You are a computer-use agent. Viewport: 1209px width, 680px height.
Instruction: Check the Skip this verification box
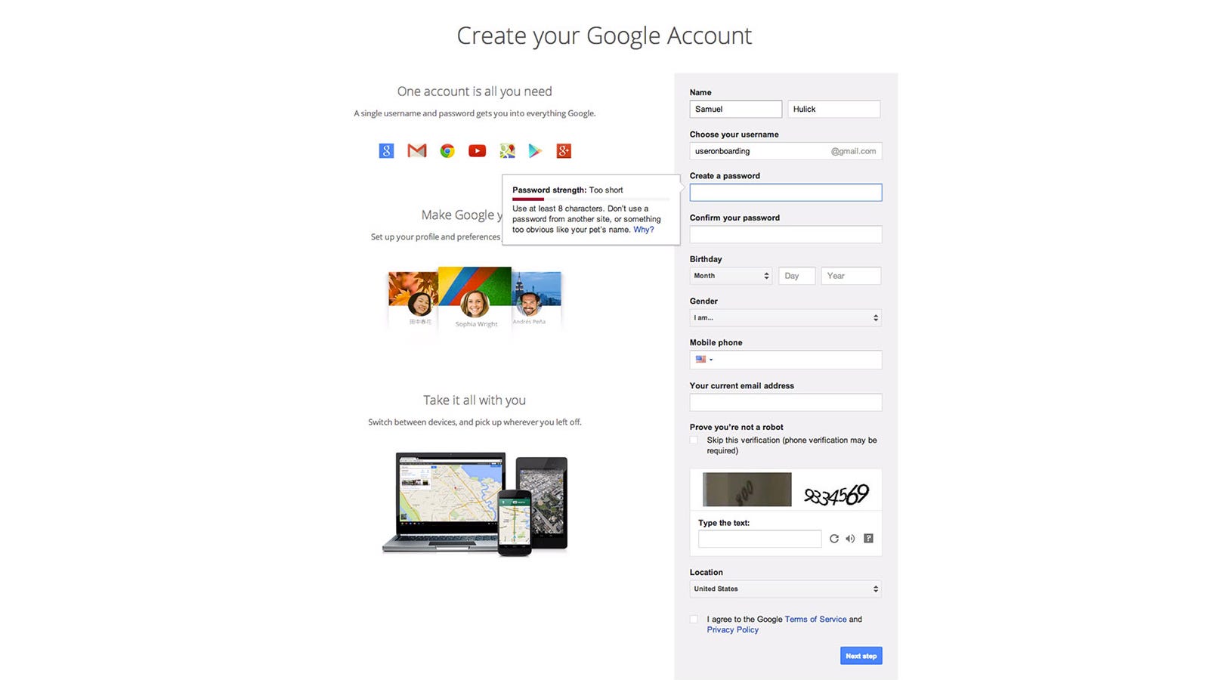[x=694, y=440]
